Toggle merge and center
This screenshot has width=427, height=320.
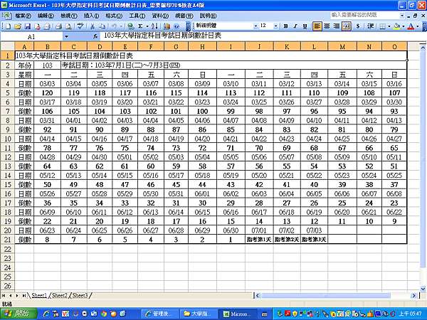(347, 26)
